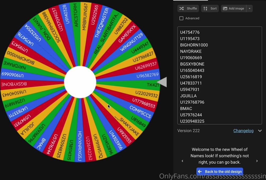Viewport: 266px width, 180px height.
Task: Click the red BGSXYBONE wheel slice
Action: (x=16, y=84)
